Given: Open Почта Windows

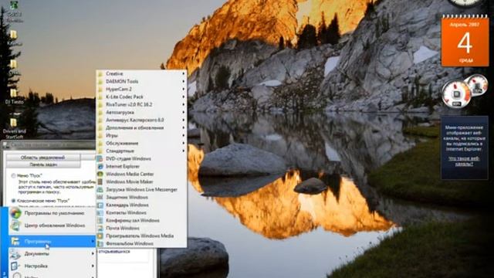Looking at the screenshot, I should [141, 228].
